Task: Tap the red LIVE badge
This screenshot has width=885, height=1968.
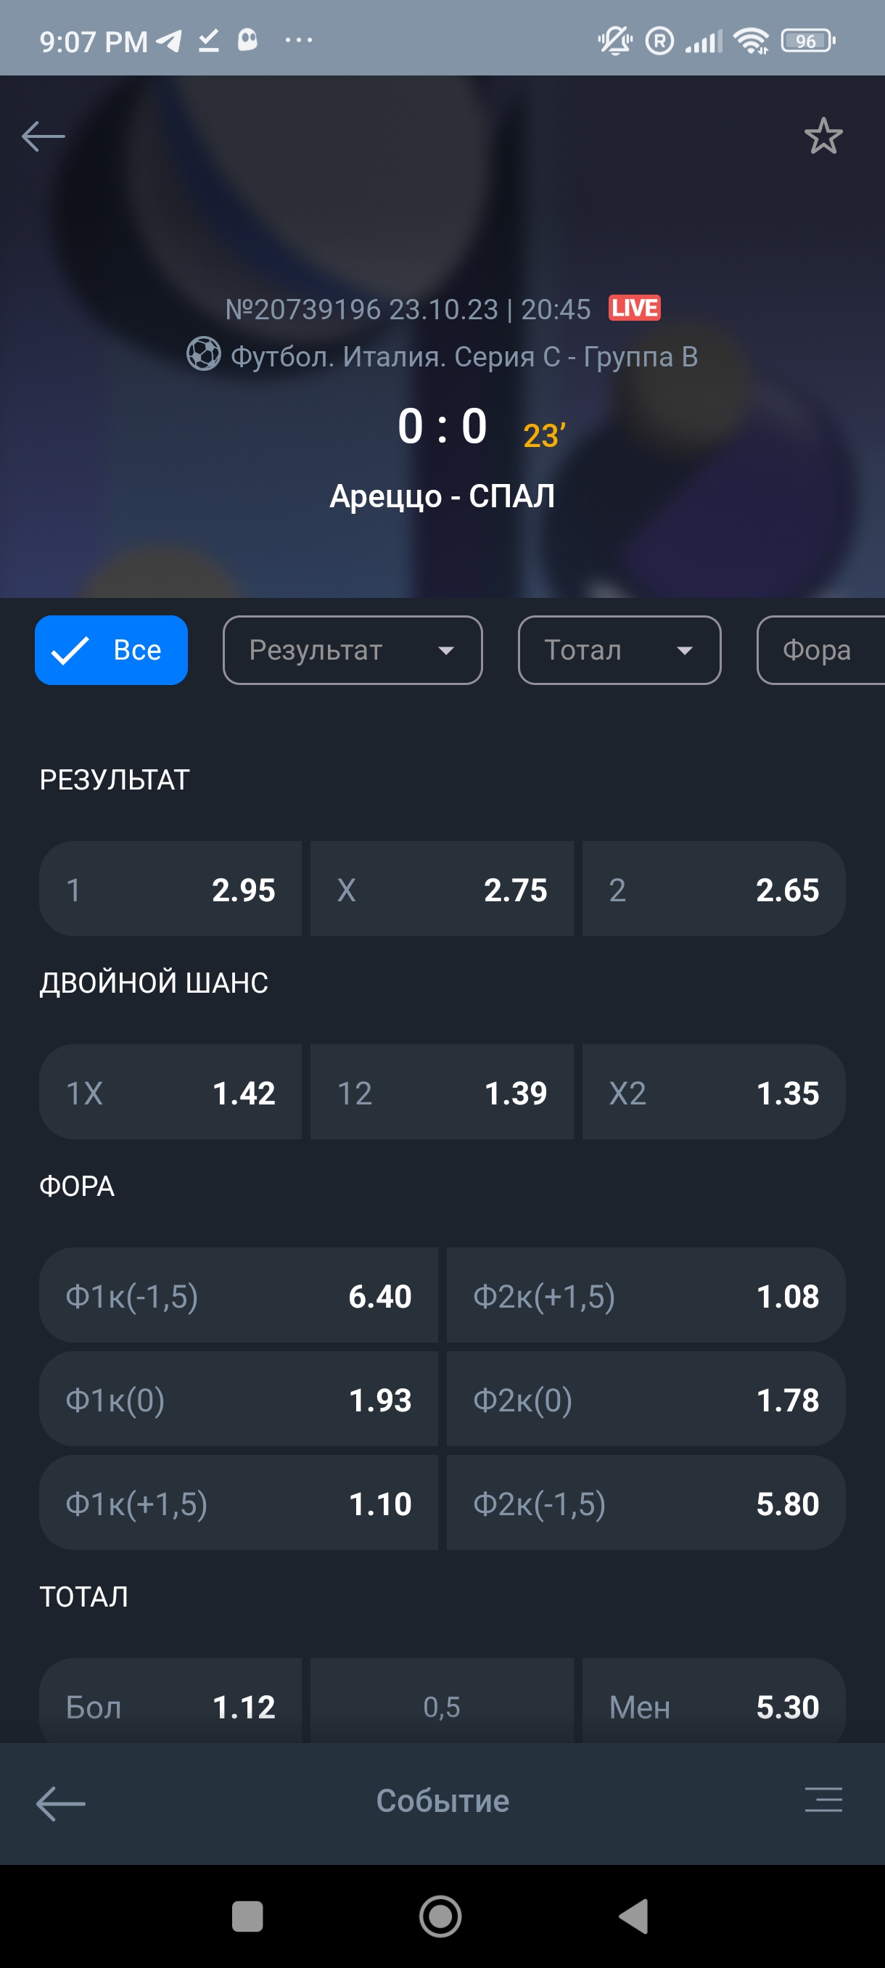Action: [634, 308]
